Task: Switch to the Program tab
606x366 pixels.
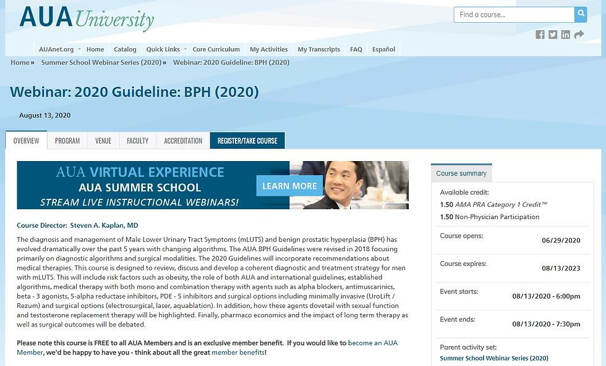Action: click(x=67, y=141)
